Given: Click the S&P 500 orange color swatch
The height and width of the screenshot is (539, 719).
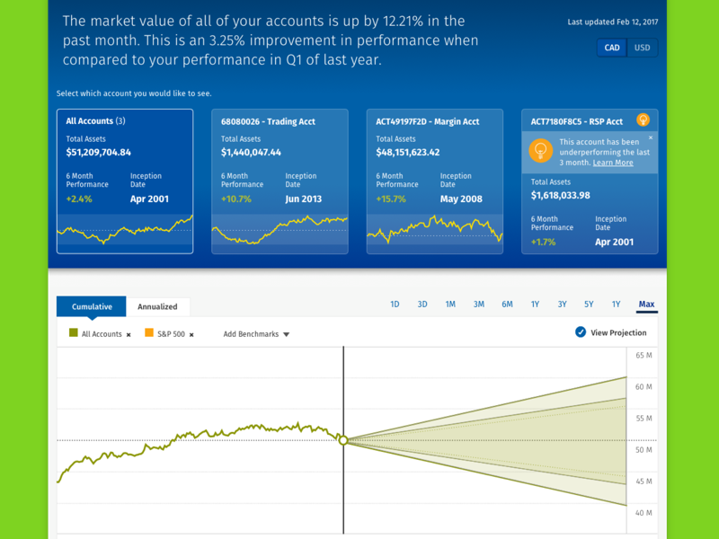Looking at the screenshot, I should pyautogui.click(x=149, y=332).
